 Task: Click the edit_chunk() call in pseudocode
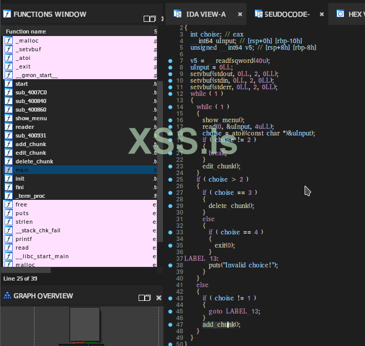pyautogui.click(x=221, y=166)
